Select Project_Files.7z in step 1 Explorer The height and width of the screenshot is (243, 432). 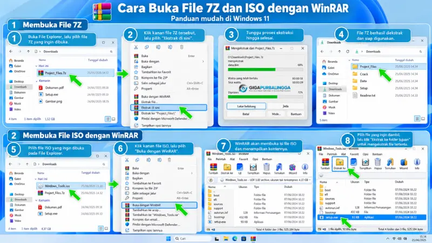75,73
